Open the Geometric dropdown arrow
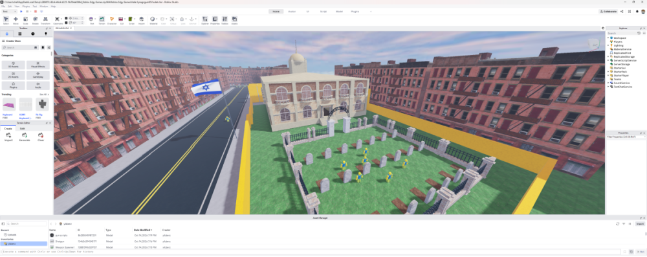 tap(62, 19)
